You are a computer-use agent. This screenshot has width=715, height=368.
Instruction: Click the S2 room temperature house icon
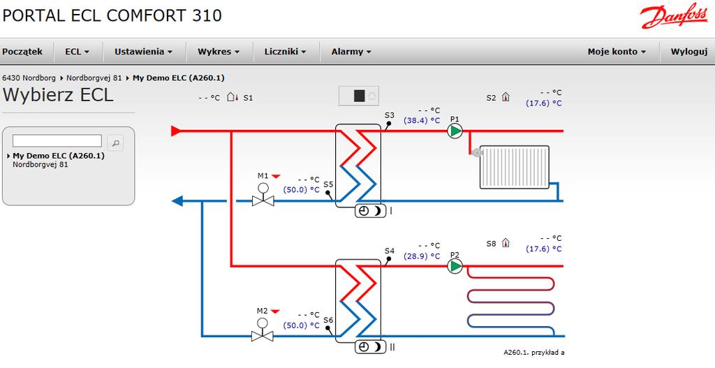[x=506, y=97]
